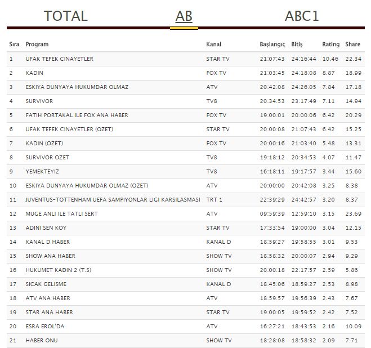Click rating value 2.09
The image size is (371, 348).
pyautogui.click(x=329, y=341)
